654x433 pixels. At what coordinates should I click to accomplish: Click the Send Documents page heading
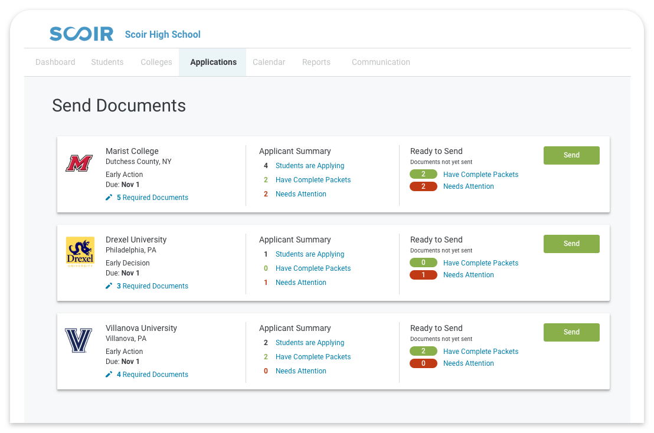(119, 106)
